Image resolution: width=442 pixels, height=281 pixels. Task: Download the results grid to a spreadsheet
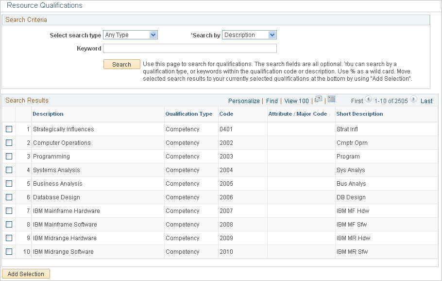tap(332, 100)
